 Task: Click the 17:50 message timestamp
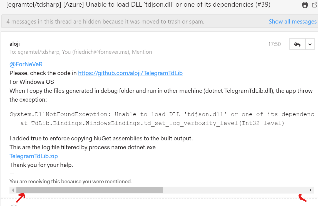point(275,44)
